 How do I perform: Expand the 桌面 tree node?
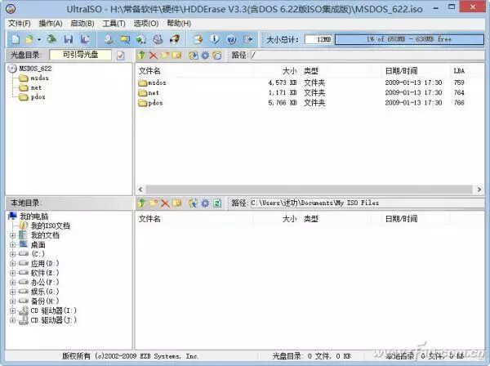[12, 245]
